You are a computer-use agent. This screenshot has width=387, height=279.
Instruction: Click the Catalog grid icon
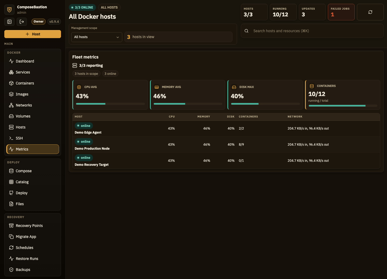11,182
